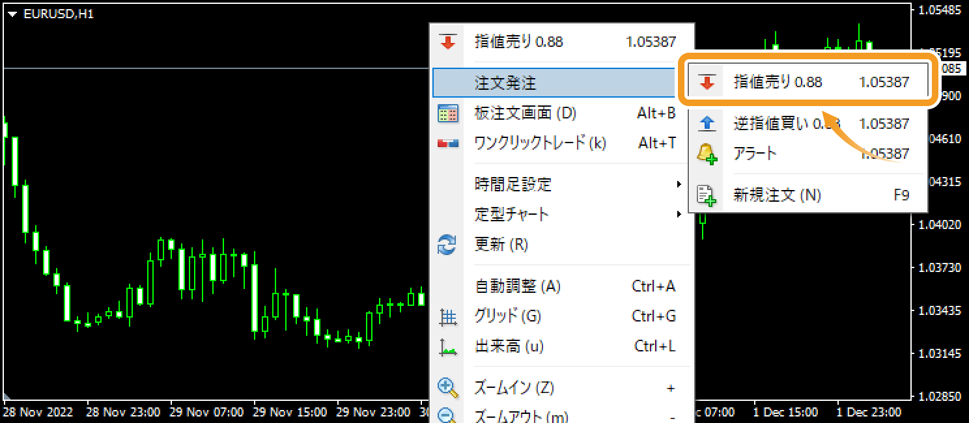
Task: Click the 29 Nov 23:00 time axis label
Action: click(x=373, y=413)
